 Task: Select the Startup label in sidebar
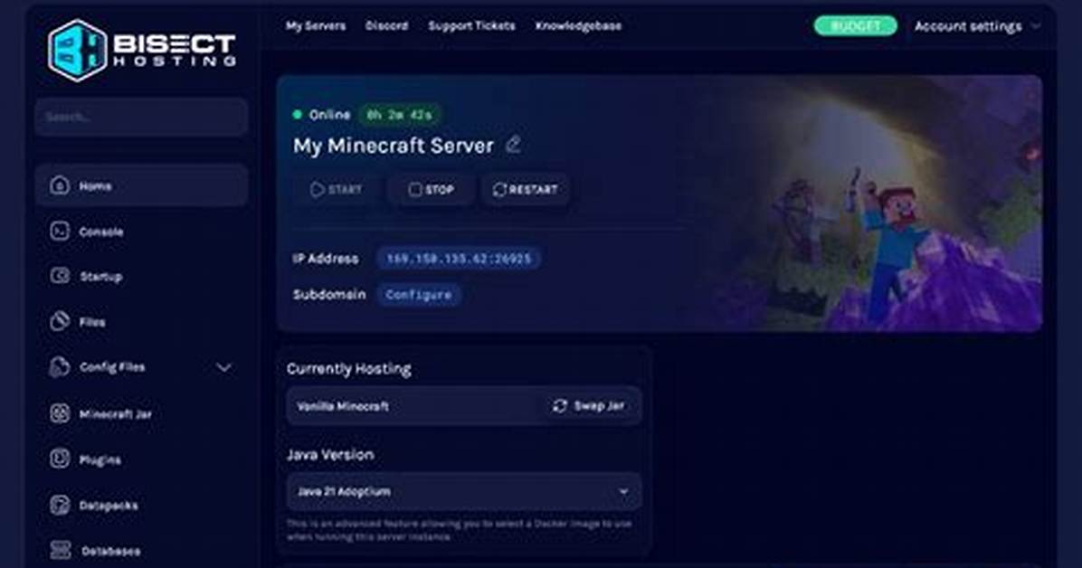point(100,277)
